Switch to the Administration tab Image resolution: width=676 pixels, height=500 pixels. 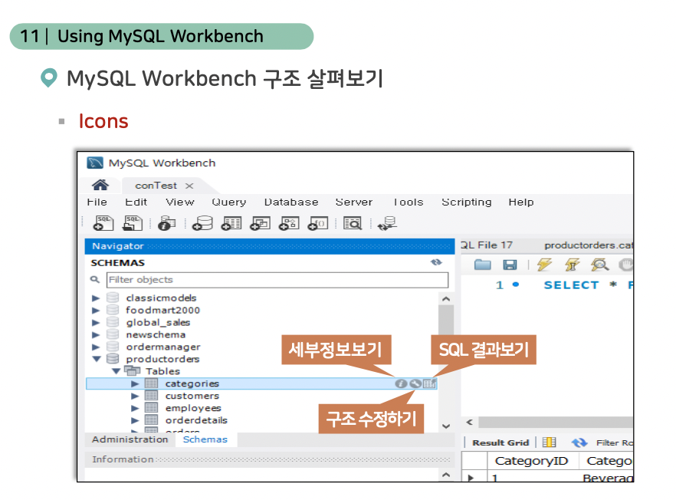130,439
